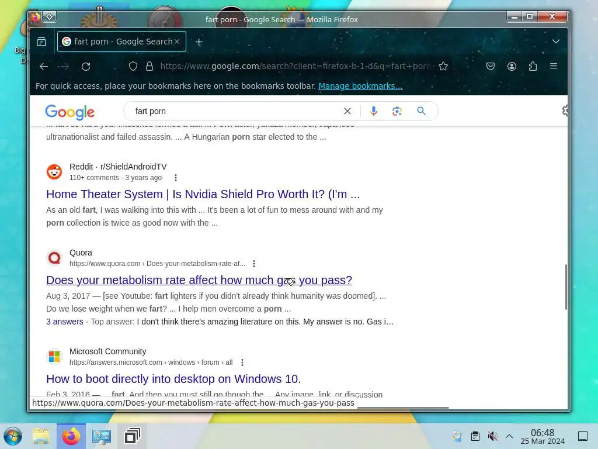Select the Google Search tab

[121, 42]
